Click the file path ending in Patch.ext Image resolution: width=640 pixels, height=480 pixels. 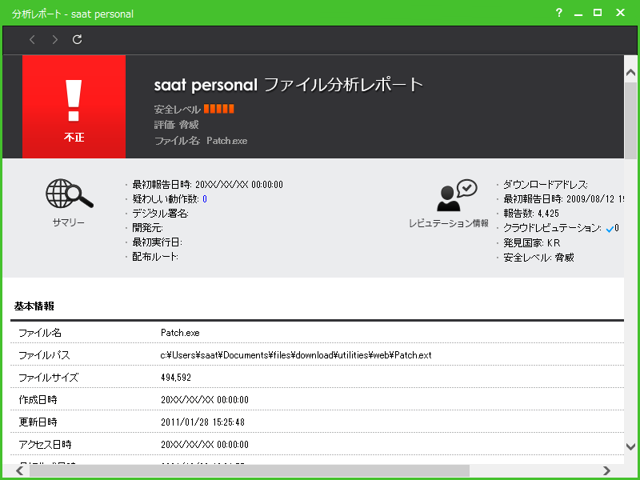[x=296, y=355]
